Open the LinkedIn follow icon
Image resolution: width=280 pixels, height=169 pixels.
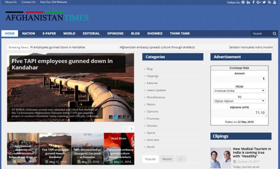(248, 2)
